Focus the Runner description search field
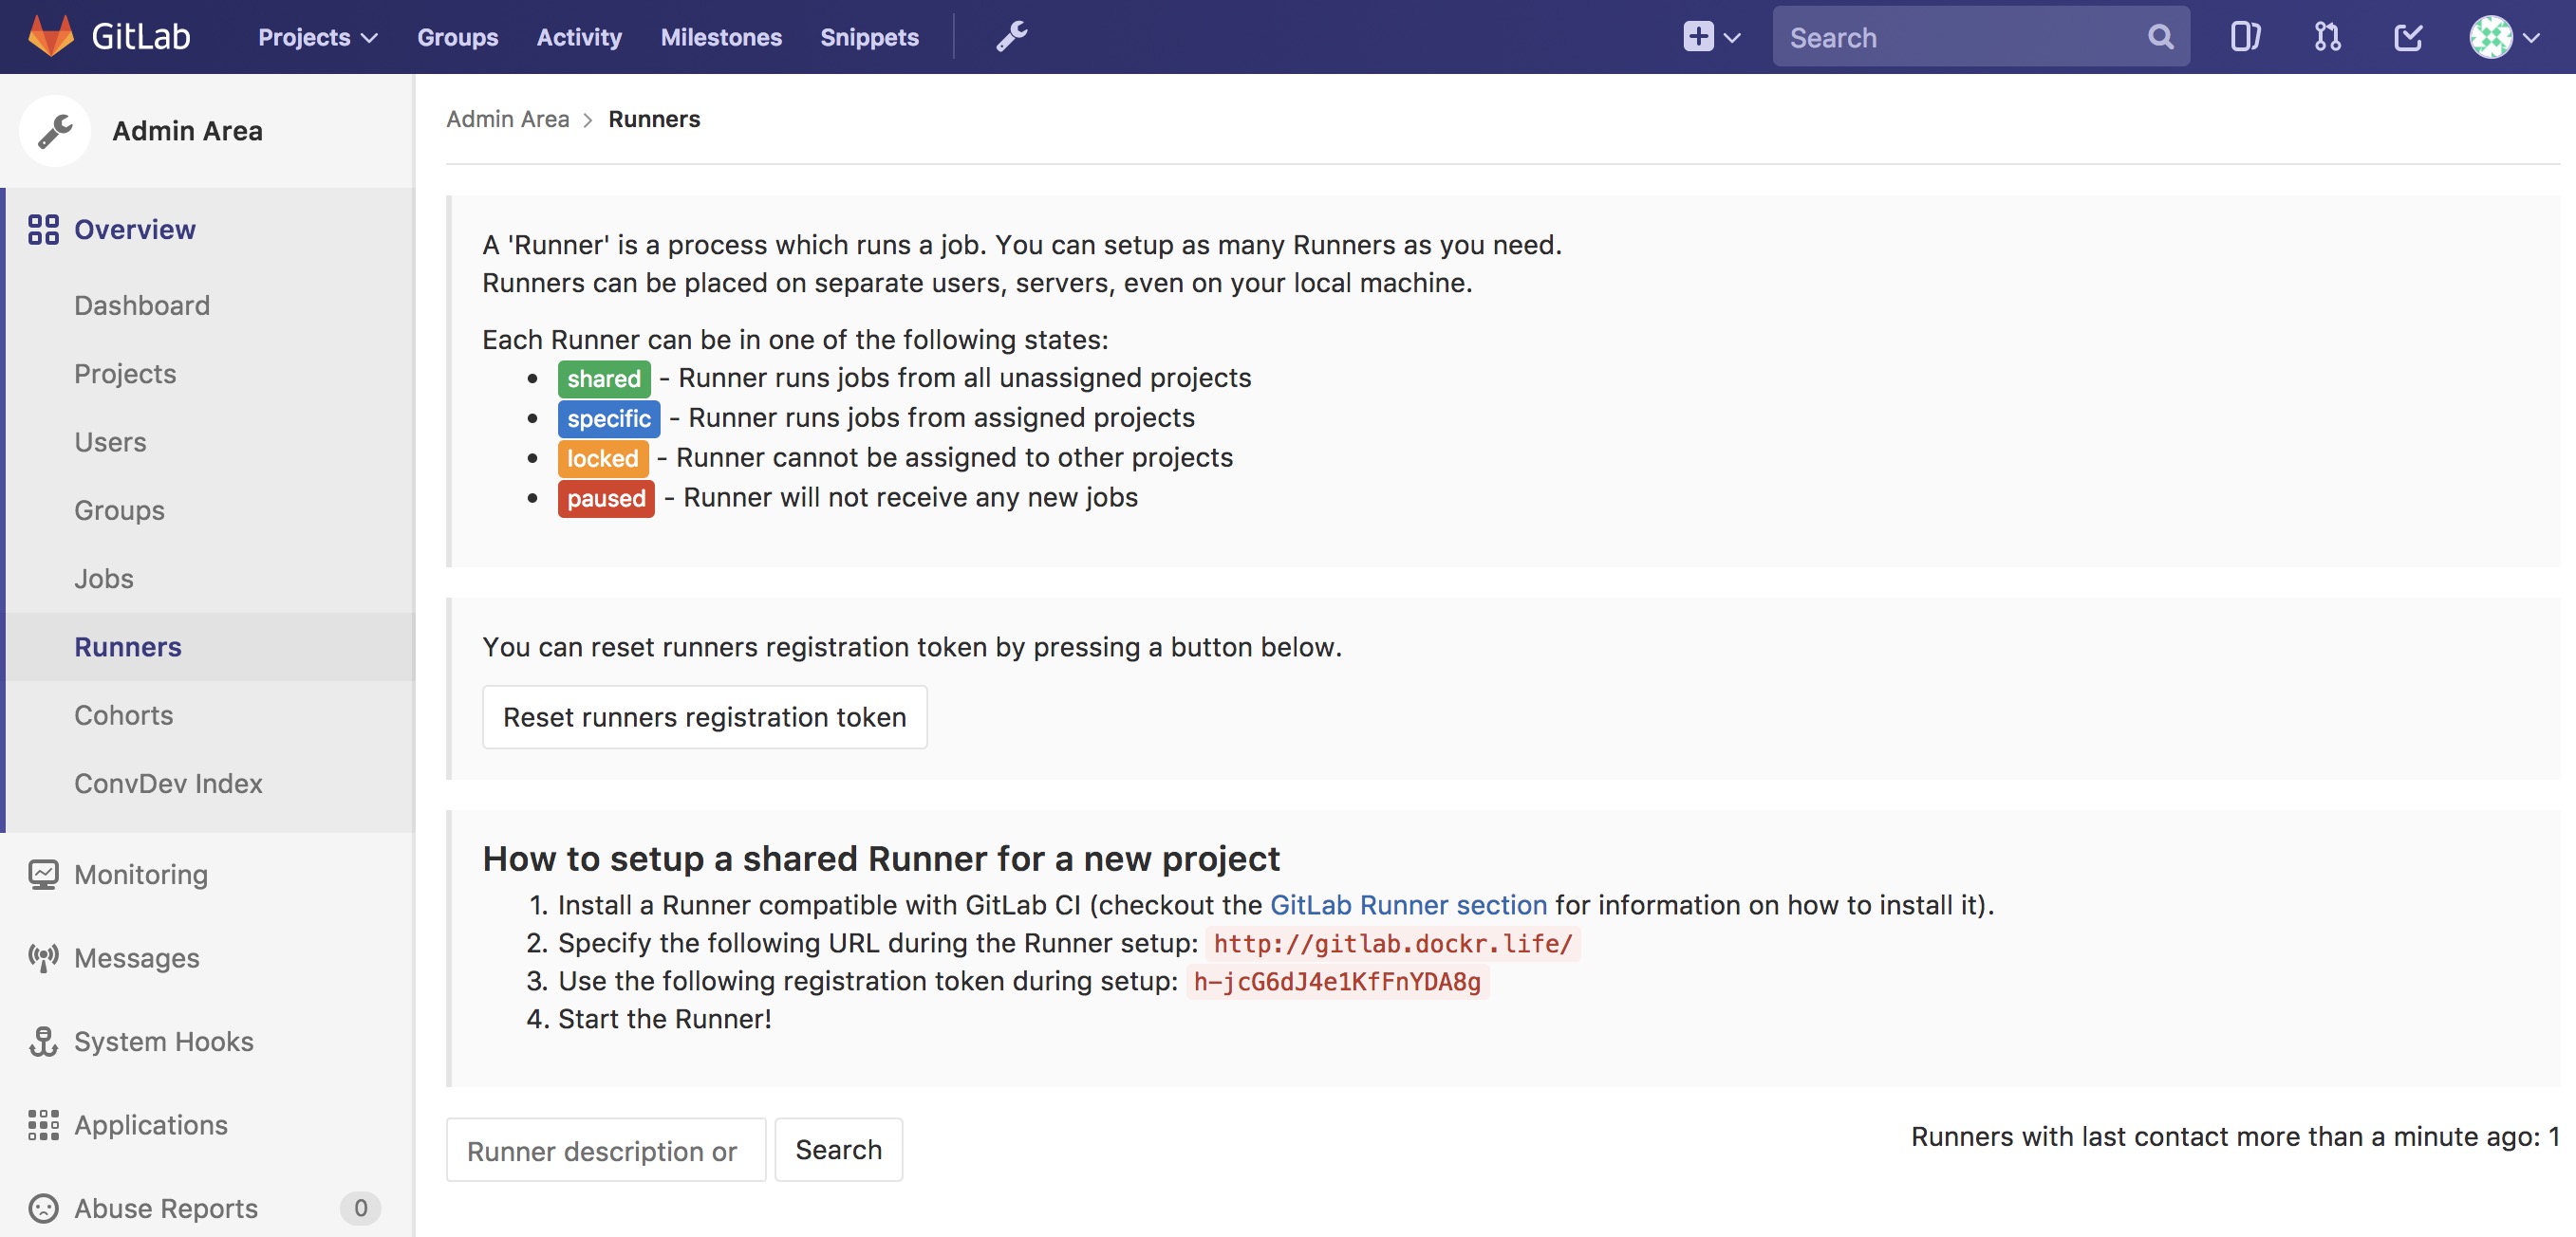The height and width of the screenshot is (1237, 2576). click(606, 1150)
